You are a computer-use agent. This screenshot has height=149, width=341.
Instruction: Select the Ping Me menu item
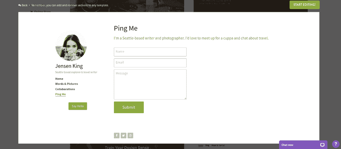tap(61, 94)
